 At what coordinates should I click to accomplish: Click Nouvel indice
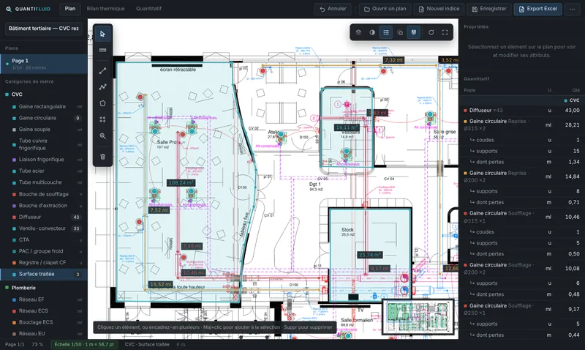tap(439, 9)
